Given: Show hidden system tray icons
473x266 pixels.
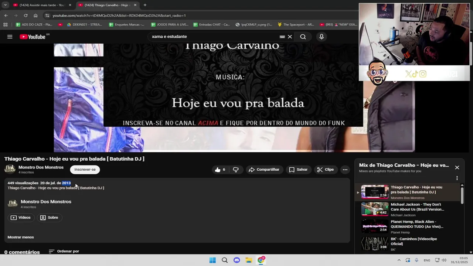Looking at the screenshot, I should (x=399, y=260).
